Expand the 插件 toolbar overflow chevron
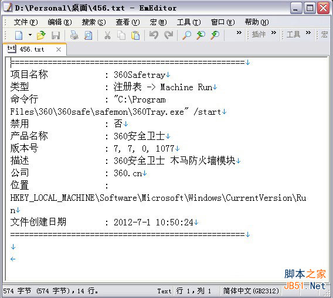333x298 pixels. (x=274, y=33)
